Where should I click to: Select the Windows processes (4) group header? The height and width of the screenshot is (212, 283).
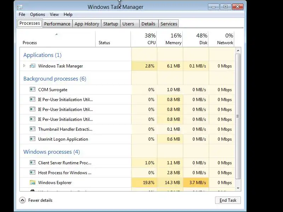click(x=52, y=152)
